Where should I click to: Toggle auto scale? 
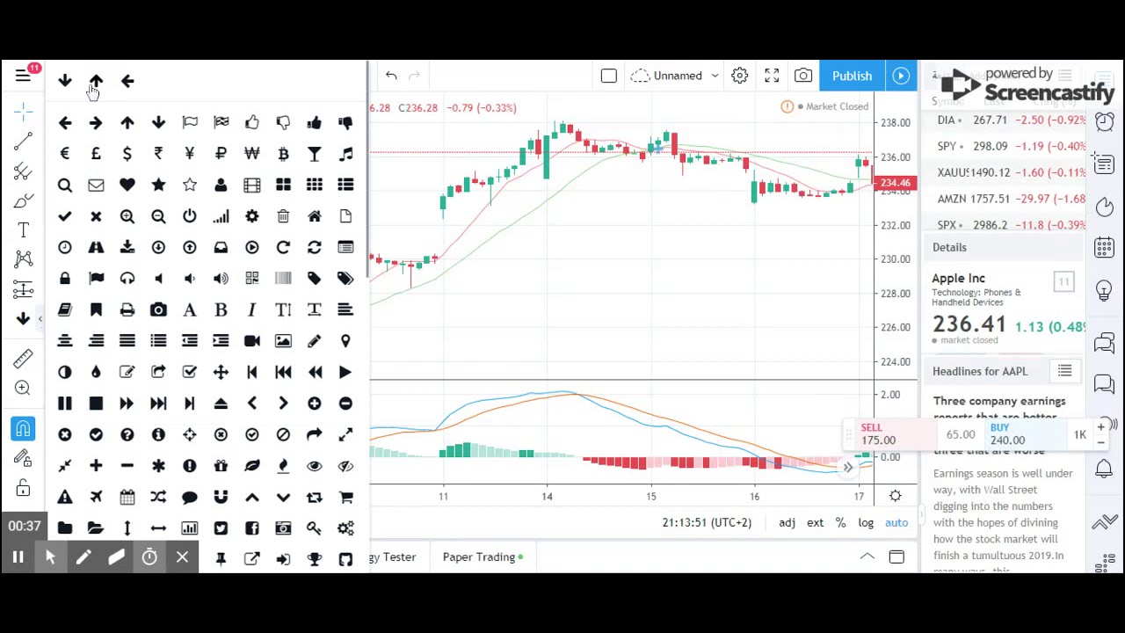point(896,523)
